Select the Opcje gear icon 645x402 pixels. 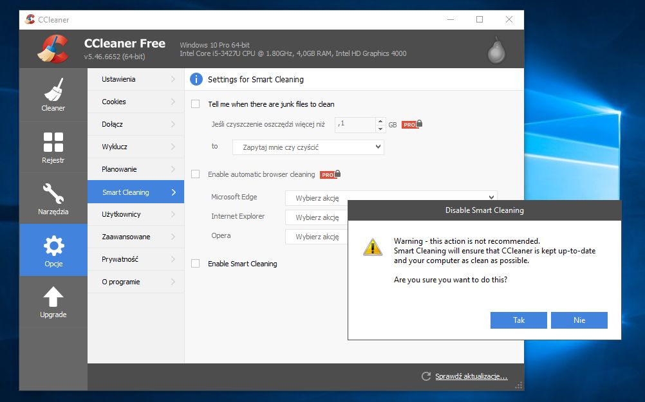tap(53, 246)
